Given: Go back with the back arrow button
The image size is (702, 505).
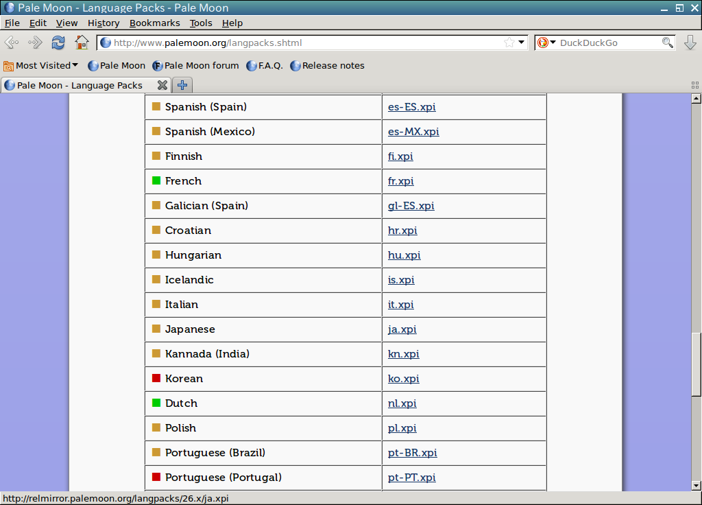Looking at the screenshot, I should pyautogui.click(x=12, y=43).
